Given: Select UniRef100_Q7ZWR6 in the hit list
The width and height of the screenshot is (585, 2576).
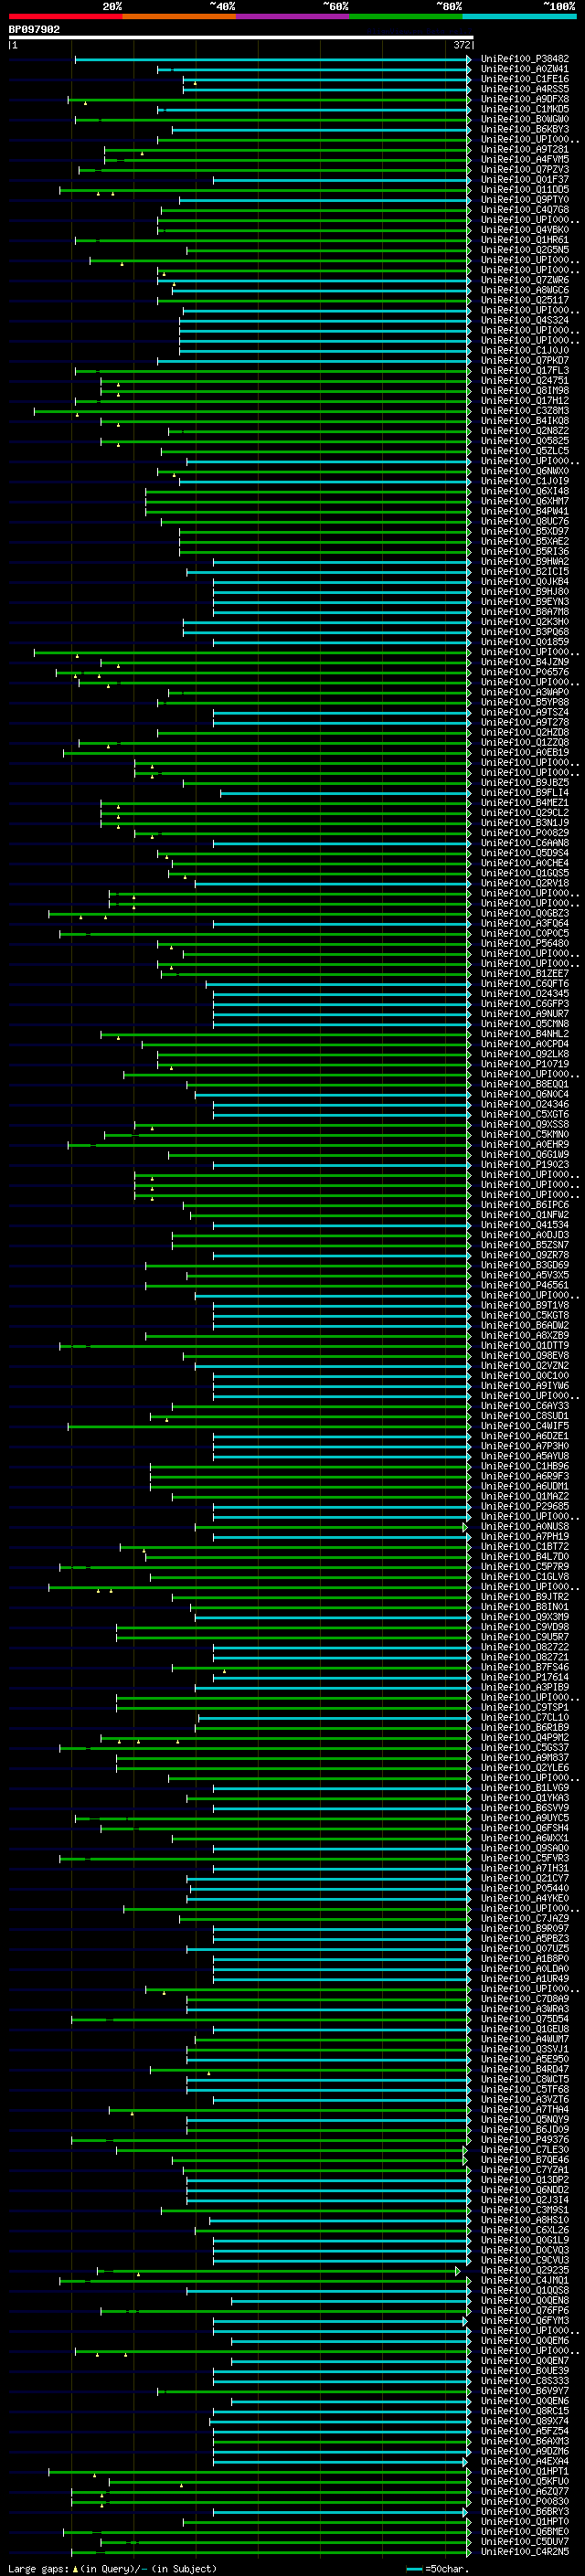Looking at the screenshot, I should pyautogui.click(x=524, y=280).
